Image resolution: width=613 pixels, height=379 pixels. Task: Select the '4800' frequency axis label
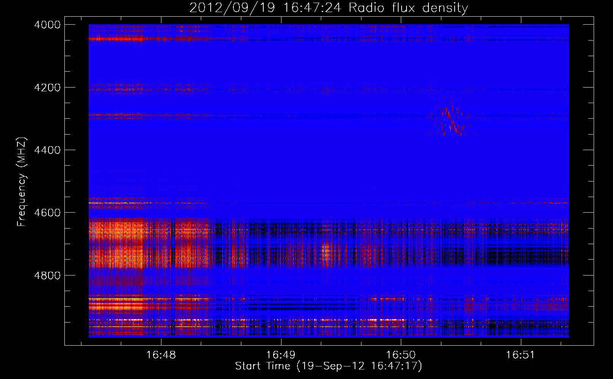[47, 276]
